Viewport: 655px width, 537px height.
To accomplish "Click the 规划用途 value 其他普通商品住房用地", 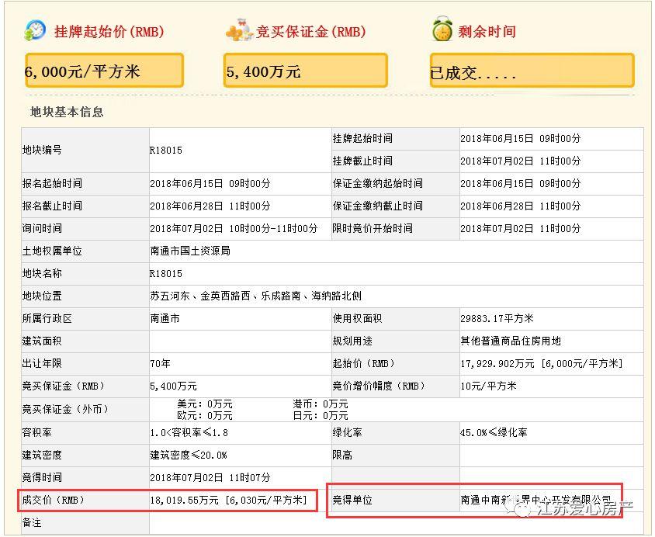I will tap(509, 341).
